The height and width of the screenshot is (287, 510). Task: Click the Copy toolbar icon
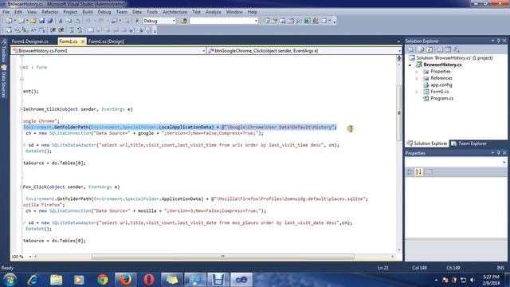tap(69, 21)
